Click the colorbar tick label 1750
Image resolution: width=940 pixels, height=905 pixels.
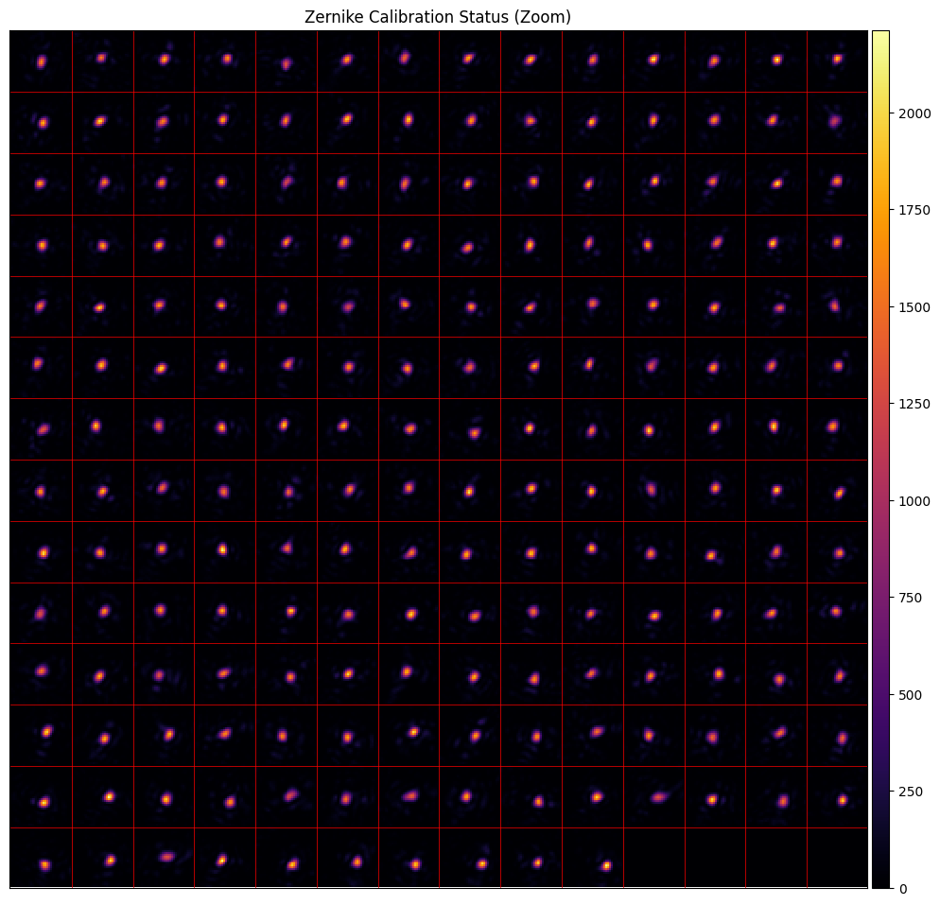(x=914, y=210)
